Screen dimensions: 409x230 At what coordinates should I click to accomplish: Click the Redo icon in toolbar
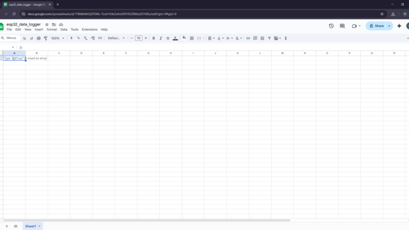[x=31, y=38]
